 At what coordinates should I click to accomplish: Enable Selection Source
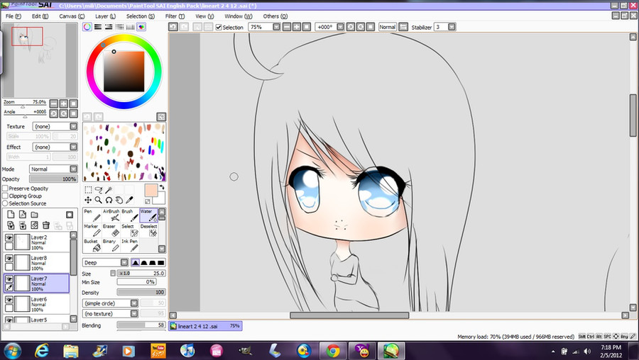(5, 203)
